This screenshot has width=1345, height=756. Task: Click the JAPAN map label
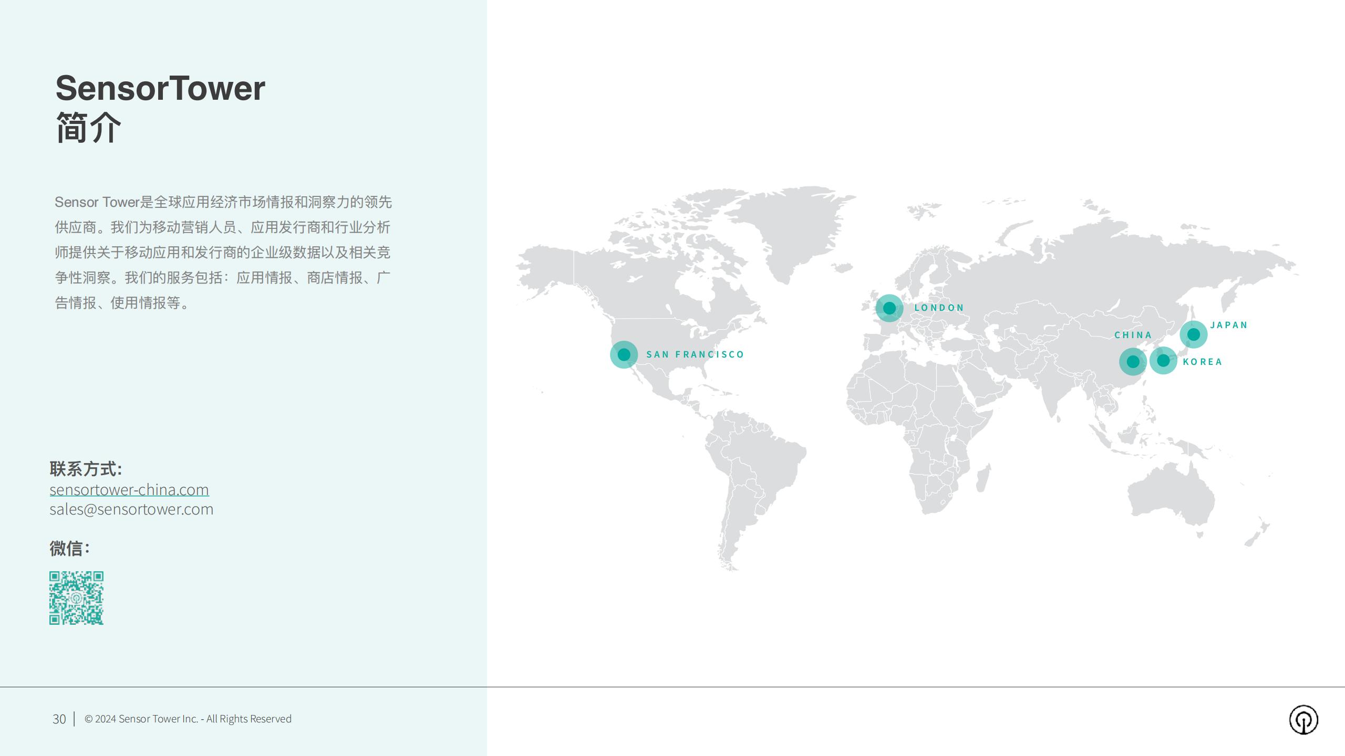coord(1228,325)
